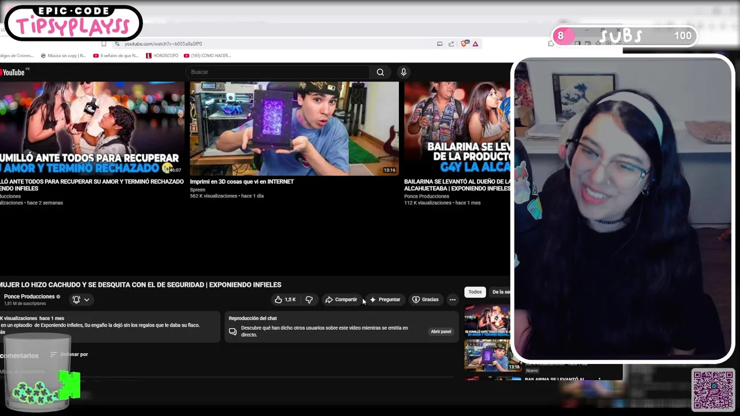Viewport: 740px width, 416px height.
Task: Select the Todos filter chip
Action: coord(475,292)
